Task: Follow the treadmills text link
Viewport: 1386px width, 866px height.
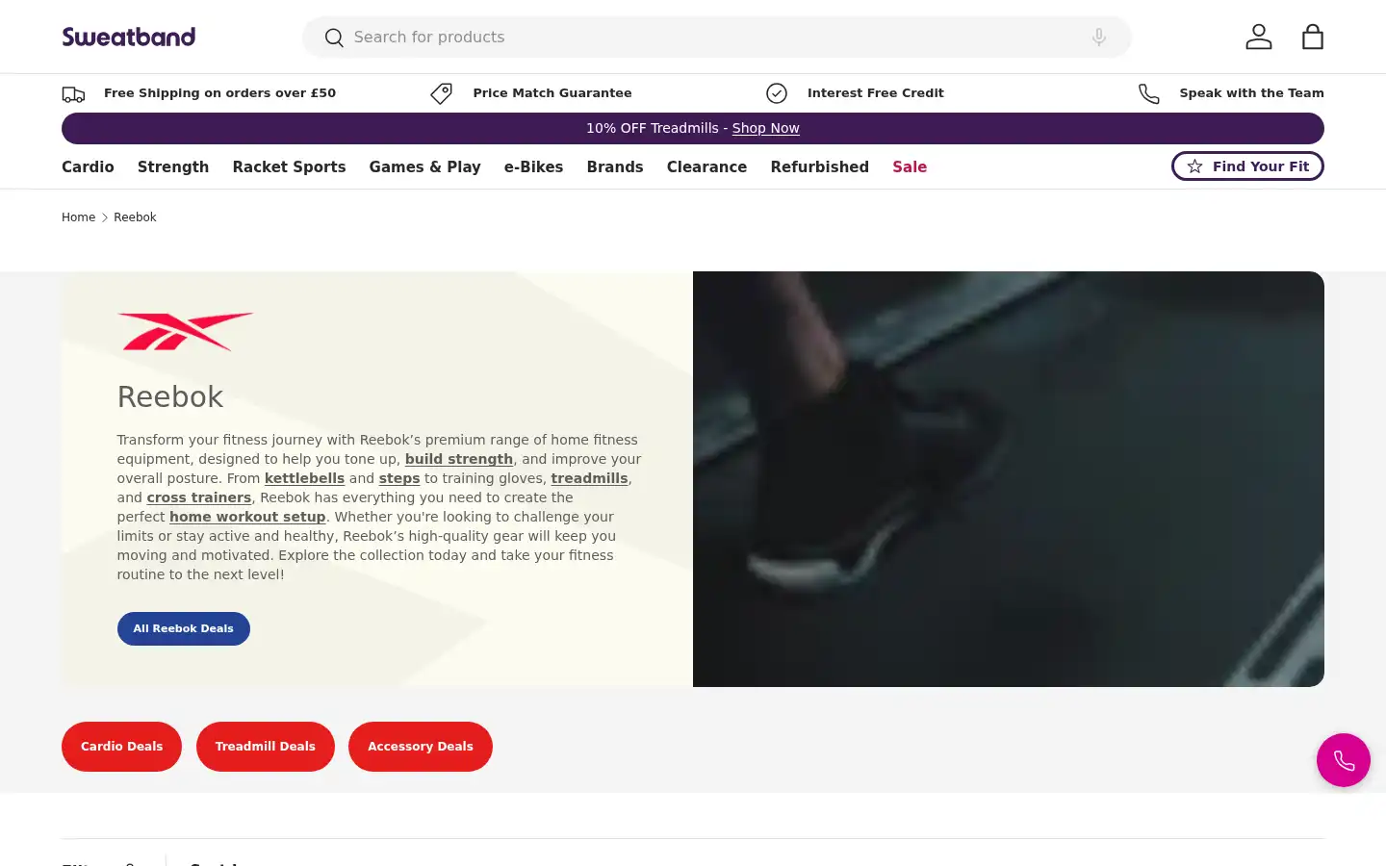Action: [589, 478]
